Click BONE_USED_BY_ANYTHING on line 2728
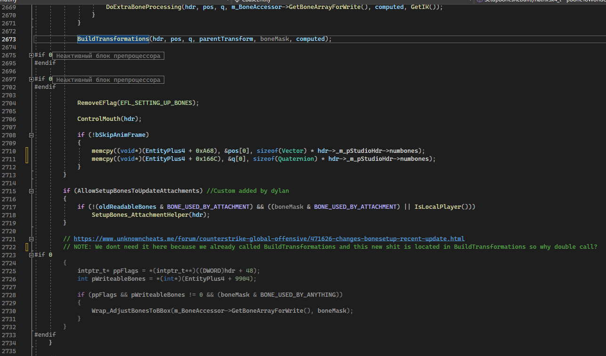This screenshot has height=356, width=606. pyautogui.click(x=299, y=295)
